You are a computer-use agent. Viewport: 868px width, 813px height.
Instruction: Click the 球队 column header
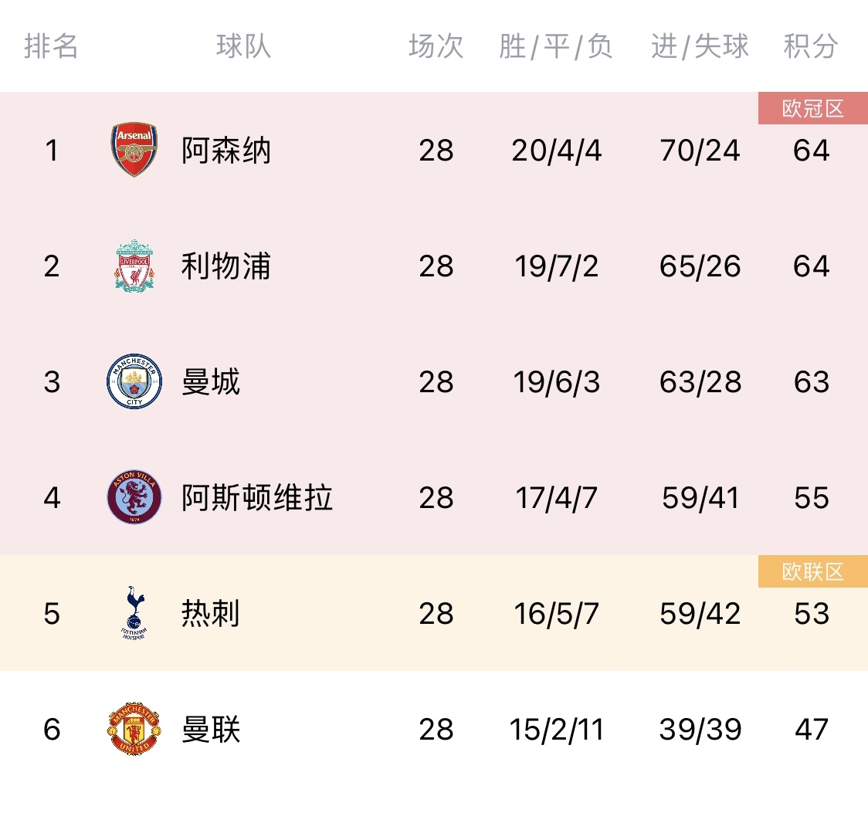243,46
